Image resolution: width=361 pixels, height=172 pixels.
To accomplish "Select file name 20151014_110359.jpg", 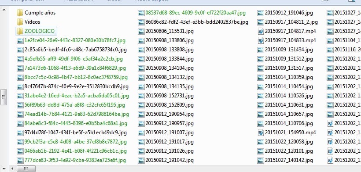I will click(289, 77).
